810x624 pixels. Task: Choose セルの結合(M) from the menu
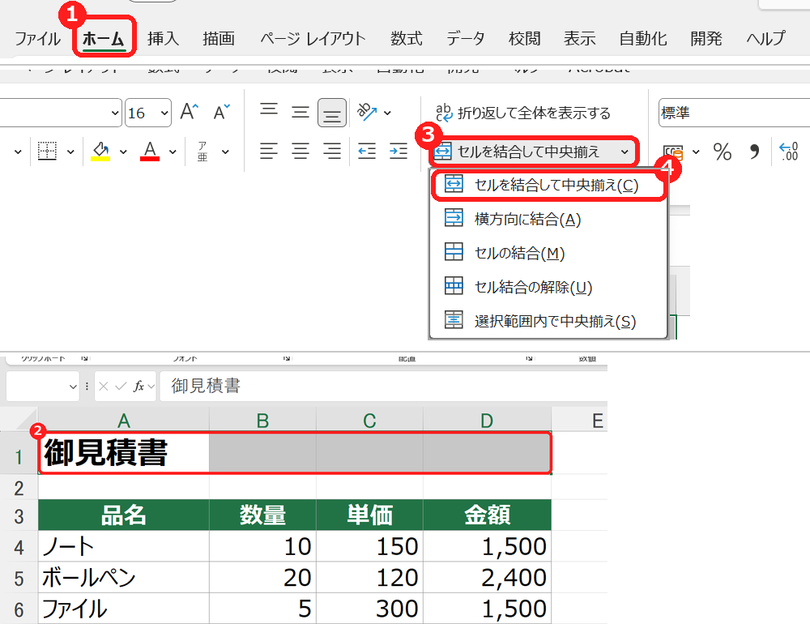pos(548,254)
